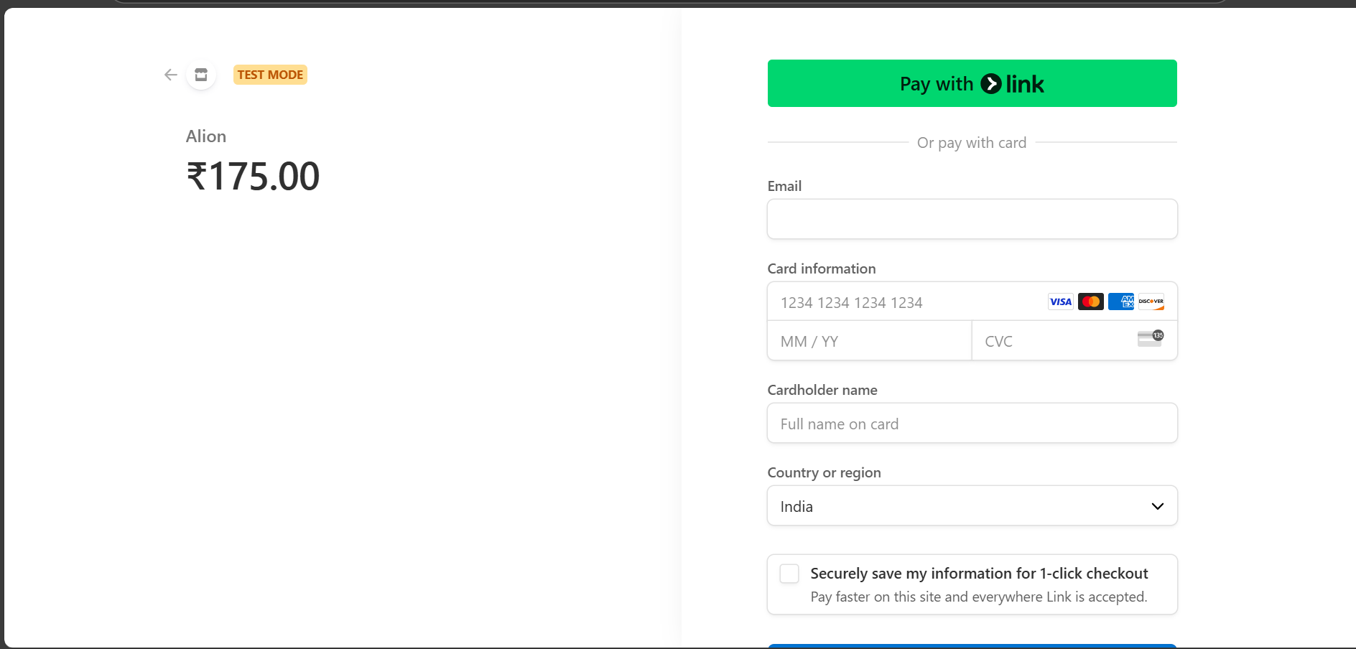The image size is (1356, 649).
Task: Click the ₹175.00 amount text
Action: point(253,176)
